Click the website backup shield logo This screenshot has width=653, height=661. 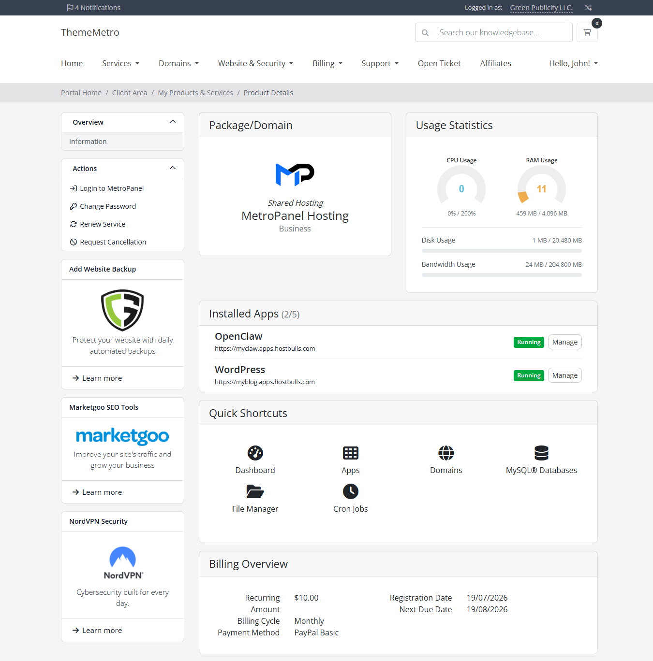click(122, 310)
